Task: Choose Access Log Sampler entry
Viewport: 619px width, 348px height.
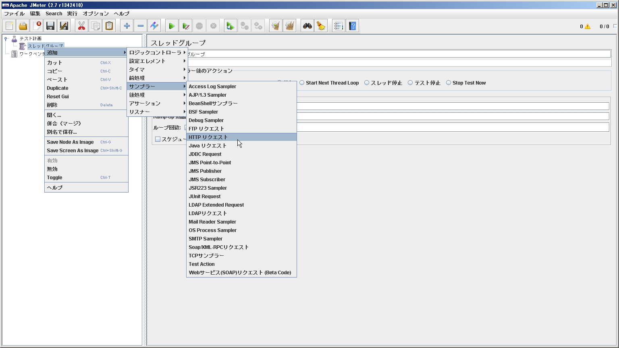Action: pos(241,87)
